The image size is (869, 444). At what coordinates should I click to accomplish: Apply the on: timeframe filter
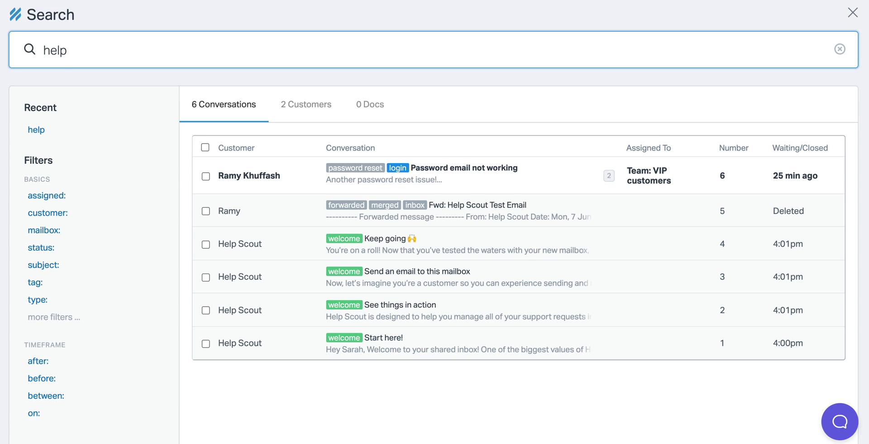click(33, 413)
